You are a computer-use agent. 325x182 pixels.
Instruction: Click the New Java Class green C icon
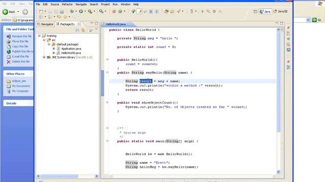pyautogui.click(x=120, y=12)
